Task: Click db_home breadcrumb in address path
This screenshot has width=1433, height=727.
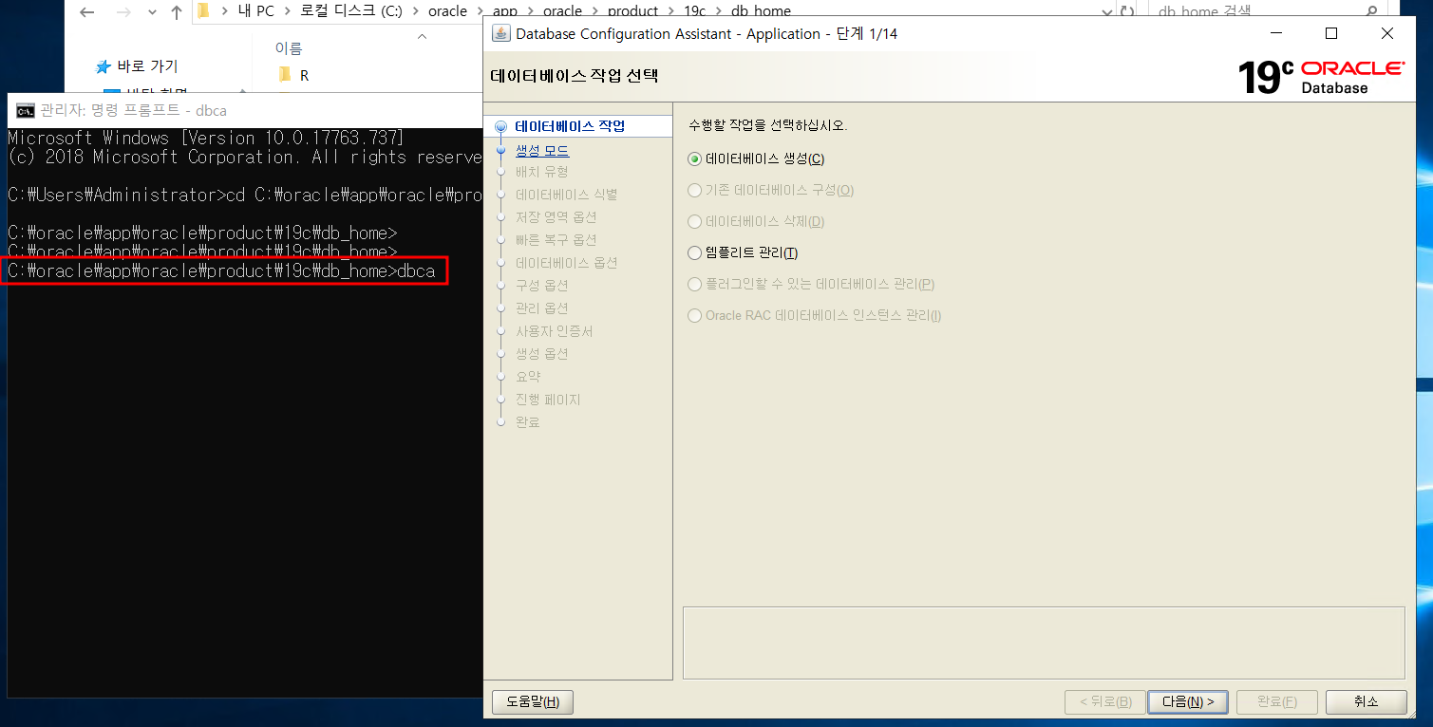Action: pyautogui.click(x=761, y=11)
